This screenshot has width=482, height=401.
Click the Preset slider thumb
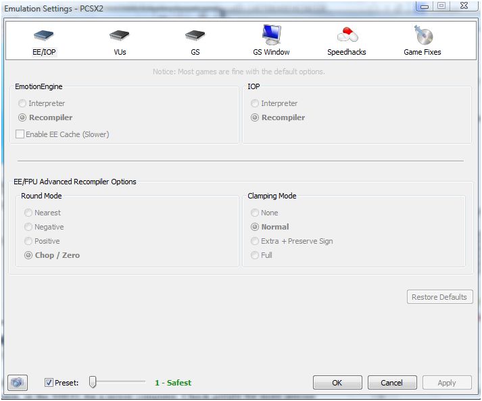[93, 382]
